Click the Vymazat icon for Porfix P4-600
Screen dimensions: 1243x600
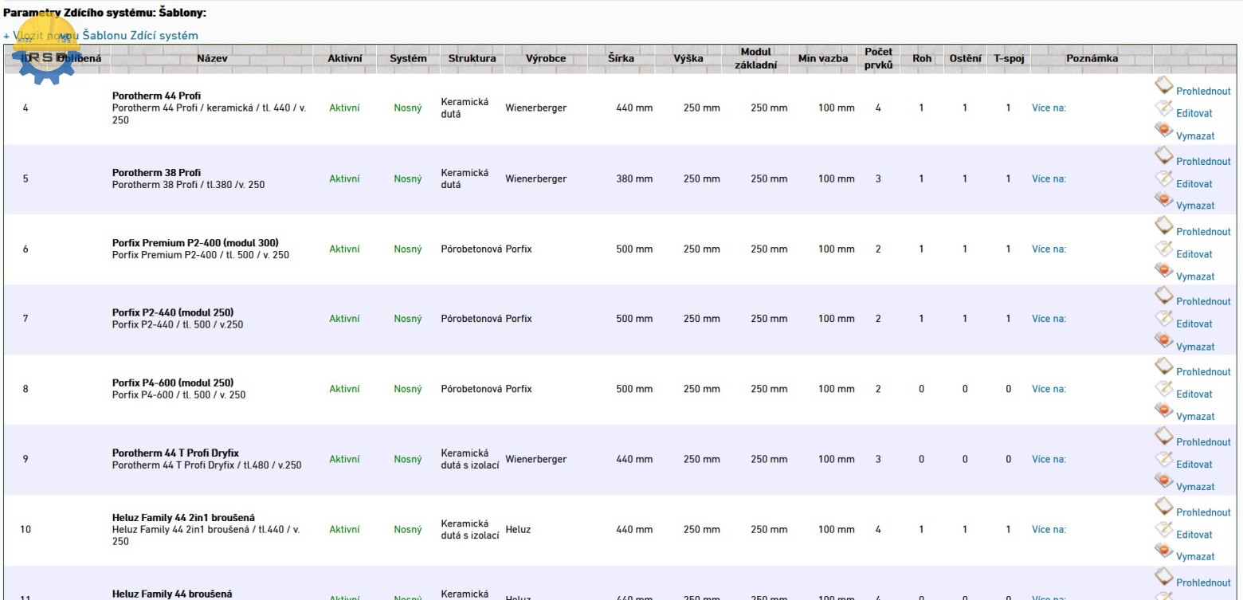pyautogui.click(x=1163, y=411)
